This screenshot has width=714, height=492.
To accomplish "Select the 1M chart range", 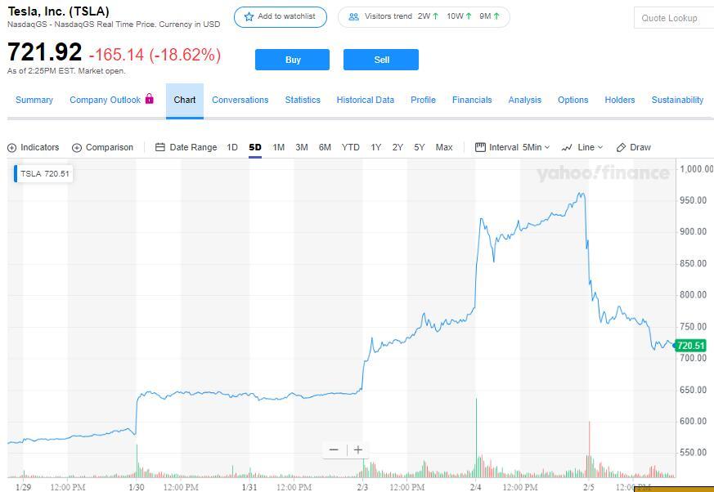I will point(278,148).
